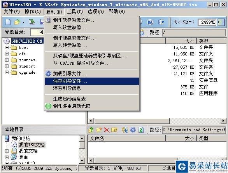Image resolution: width=228 pixels, height=173 pixels.
Task: Choose 写入硬盘映像 menu entry
Action: pyautogui.click(x=92, y=45)
